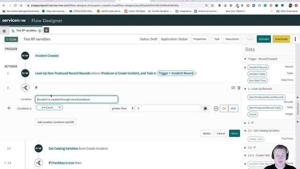The image size is (300, 169).
Task: Click the Look Up Records action icon
Action: (x=25, y=73)
